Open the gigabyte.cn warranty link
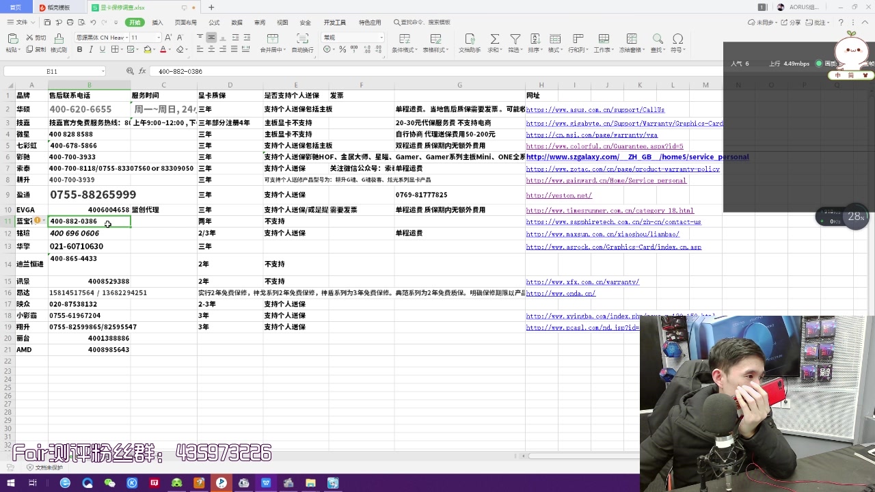 point(624,124)
